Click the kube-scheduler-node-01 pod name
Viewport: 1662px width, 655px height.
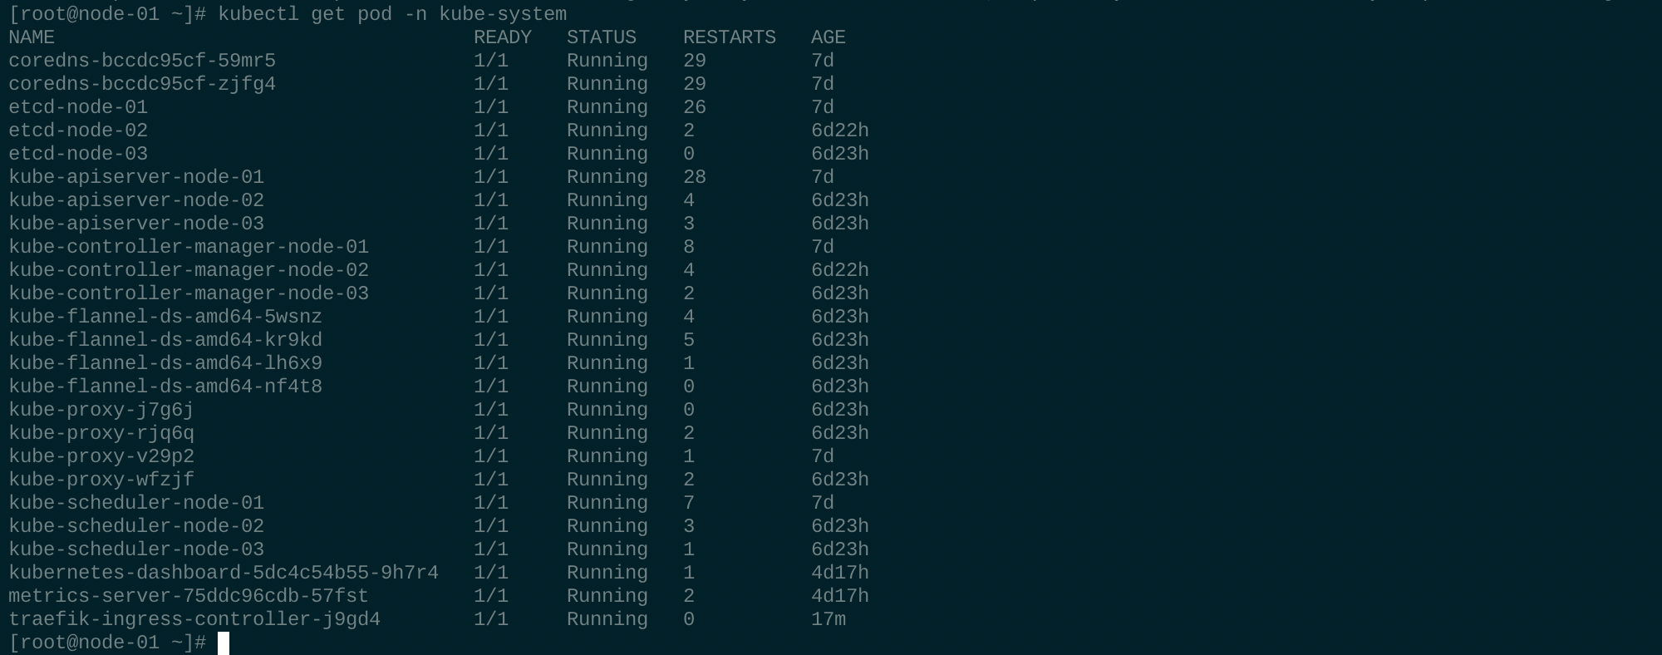click(136, 503)
